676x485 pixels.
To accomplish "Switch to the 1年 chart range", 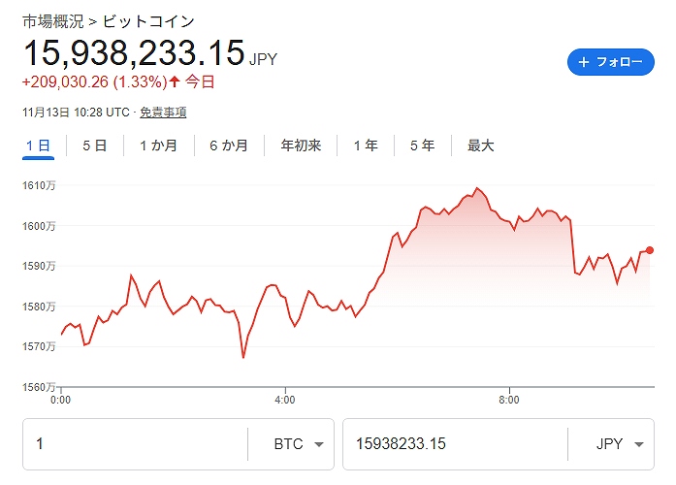I will pyautogui.click(x=366, y=145).
